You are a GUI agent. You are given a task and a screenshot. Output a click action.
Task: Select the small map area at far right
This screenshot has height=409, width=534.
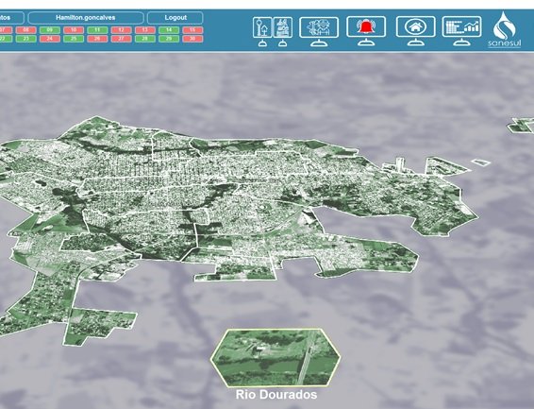coord(521,126)
